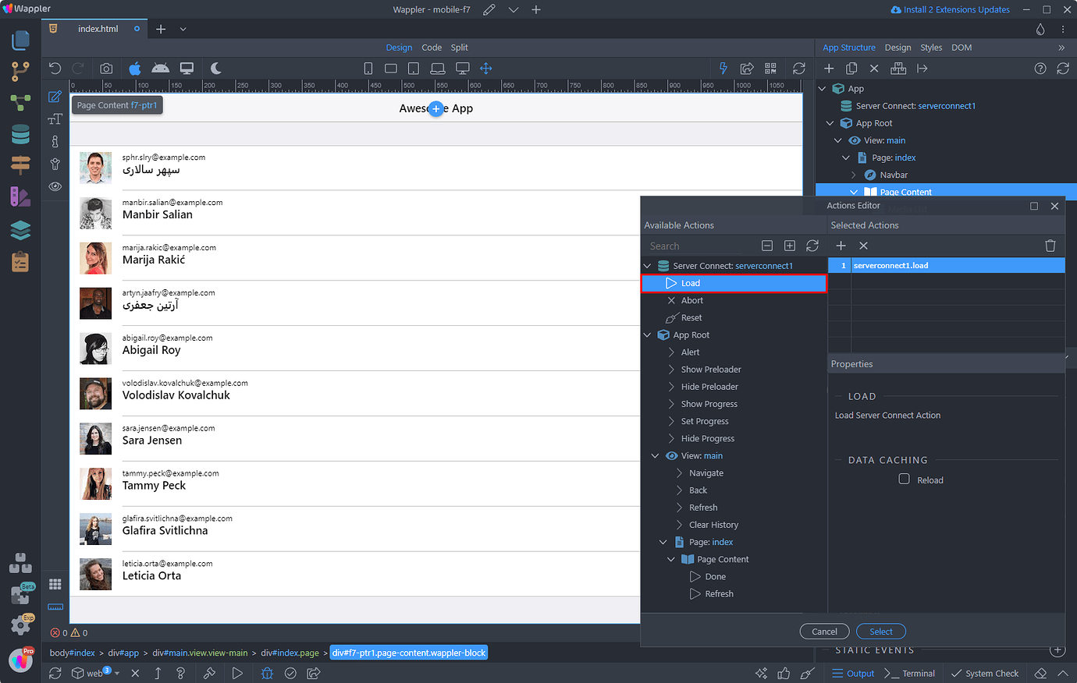This screenshot has height=683, width=1077.
Task: Collapse the Server Connect: serverconnect1 actions group
Action: [x=647, y=265]
